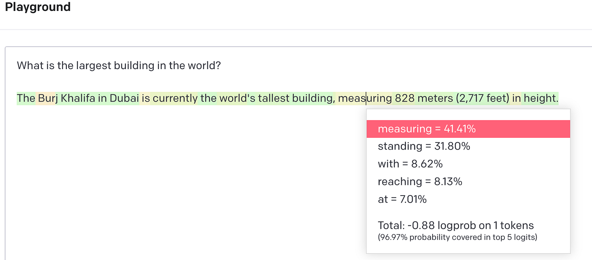Click the 'tallest' token in the completion
The image size is (592, 260).
(273, 98)
